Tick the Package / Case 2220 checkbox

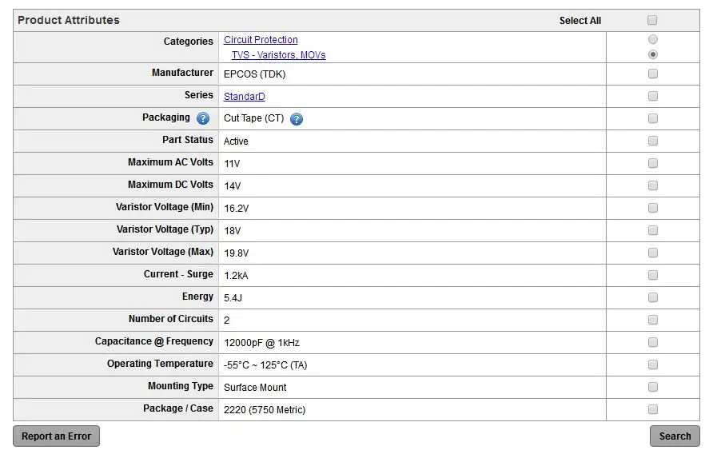[x=653, y=409]
